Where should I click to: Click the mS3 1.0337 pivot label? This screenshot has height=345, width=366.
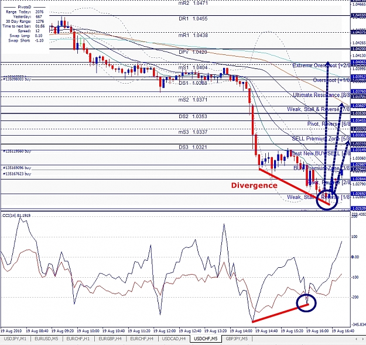point(193,132)
